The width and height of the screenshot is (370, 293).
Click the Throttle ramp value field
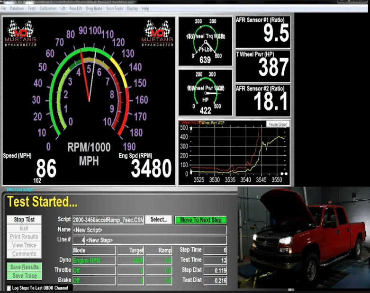tap(159, 271)
